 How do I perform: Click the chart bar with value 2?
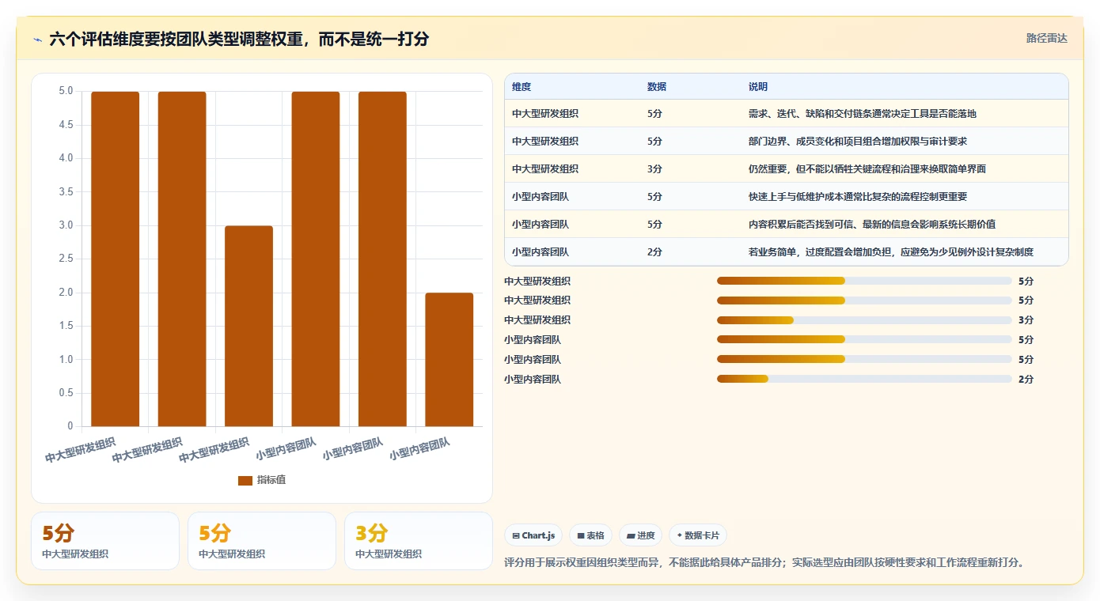coord(449,360)
